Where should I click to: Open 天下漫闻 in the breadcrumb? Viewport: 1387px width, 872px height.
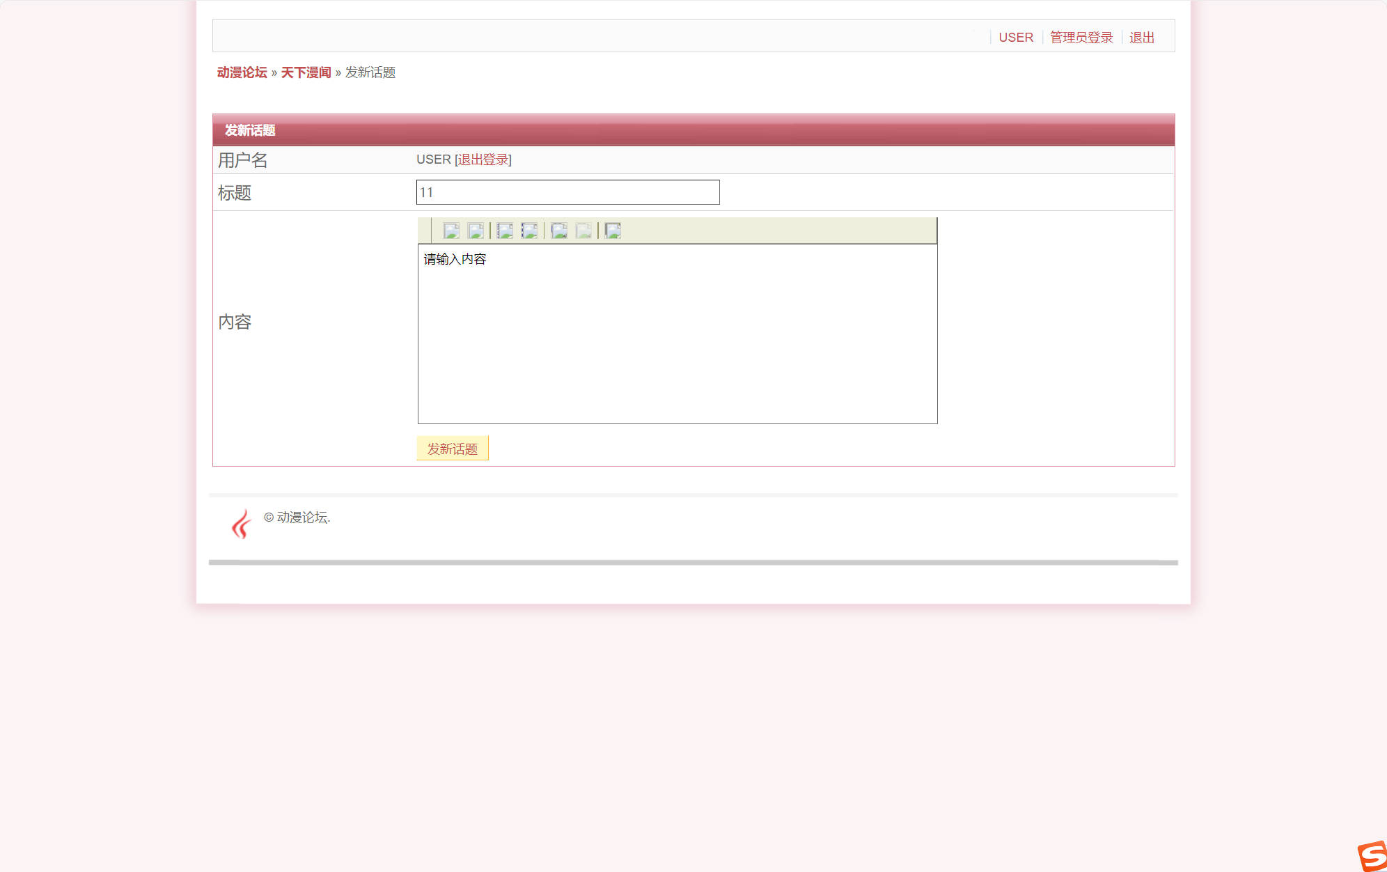click(306, 72)
